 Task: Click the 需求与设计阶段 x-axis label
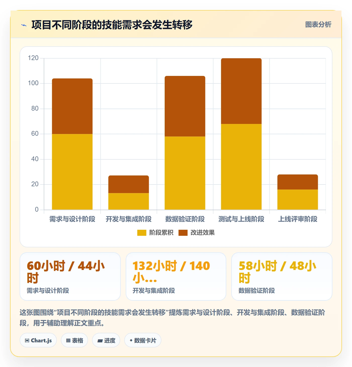pyautogui.click(x=72, y=219)
